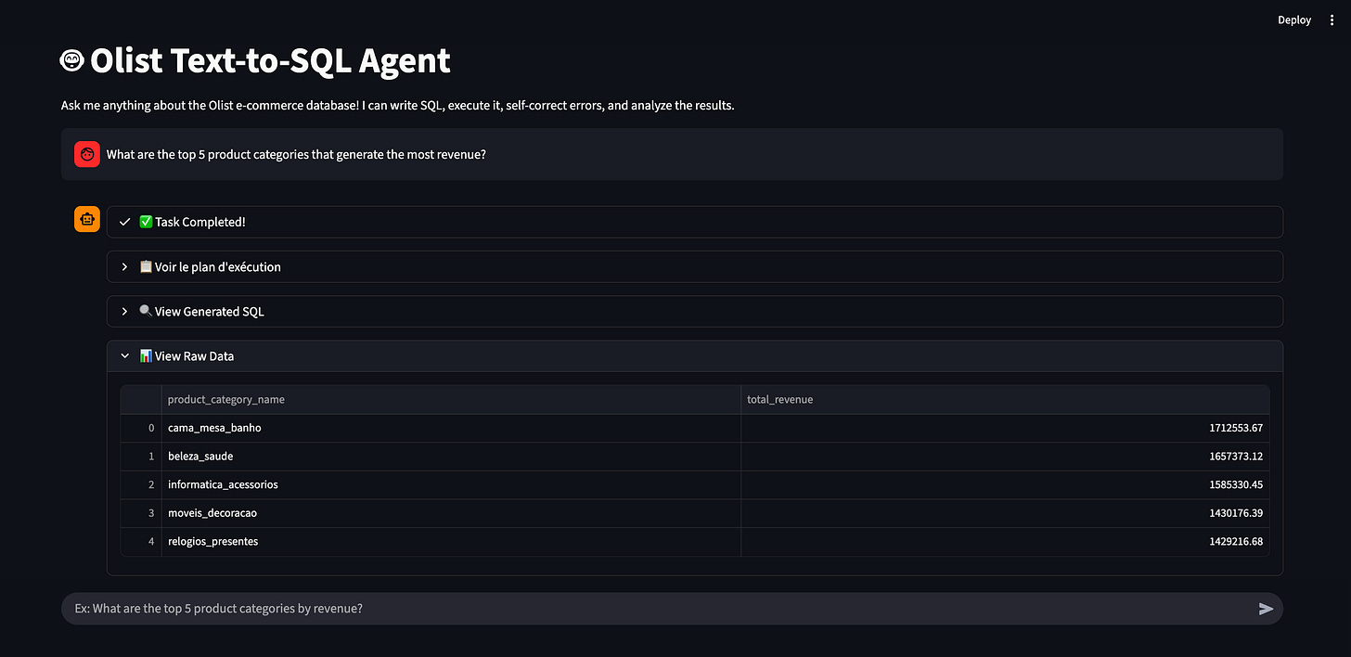Viewport: 1351px width, 657px height.
Task: Expand the View Generated SQL section
Action: (x=696, y=311)
